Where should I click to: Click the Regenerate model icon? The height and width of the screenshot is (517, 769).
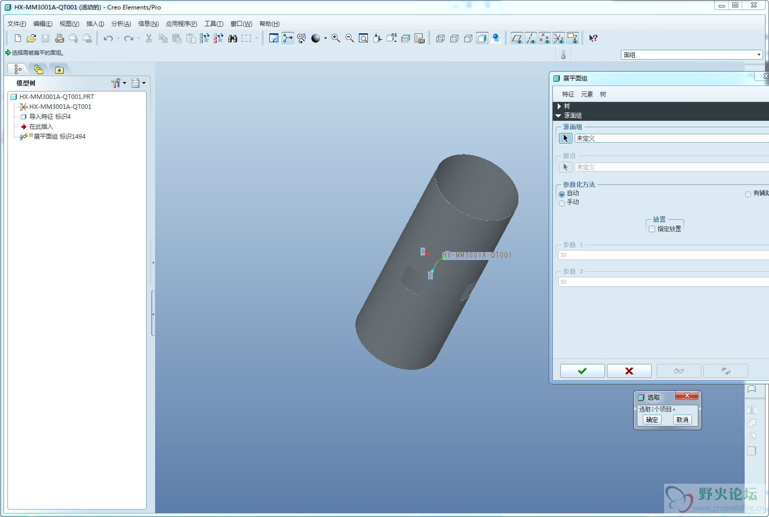[204, 38]
